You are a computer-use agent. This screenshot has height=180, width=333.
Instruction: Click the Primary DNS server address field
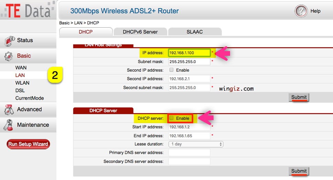190,152
